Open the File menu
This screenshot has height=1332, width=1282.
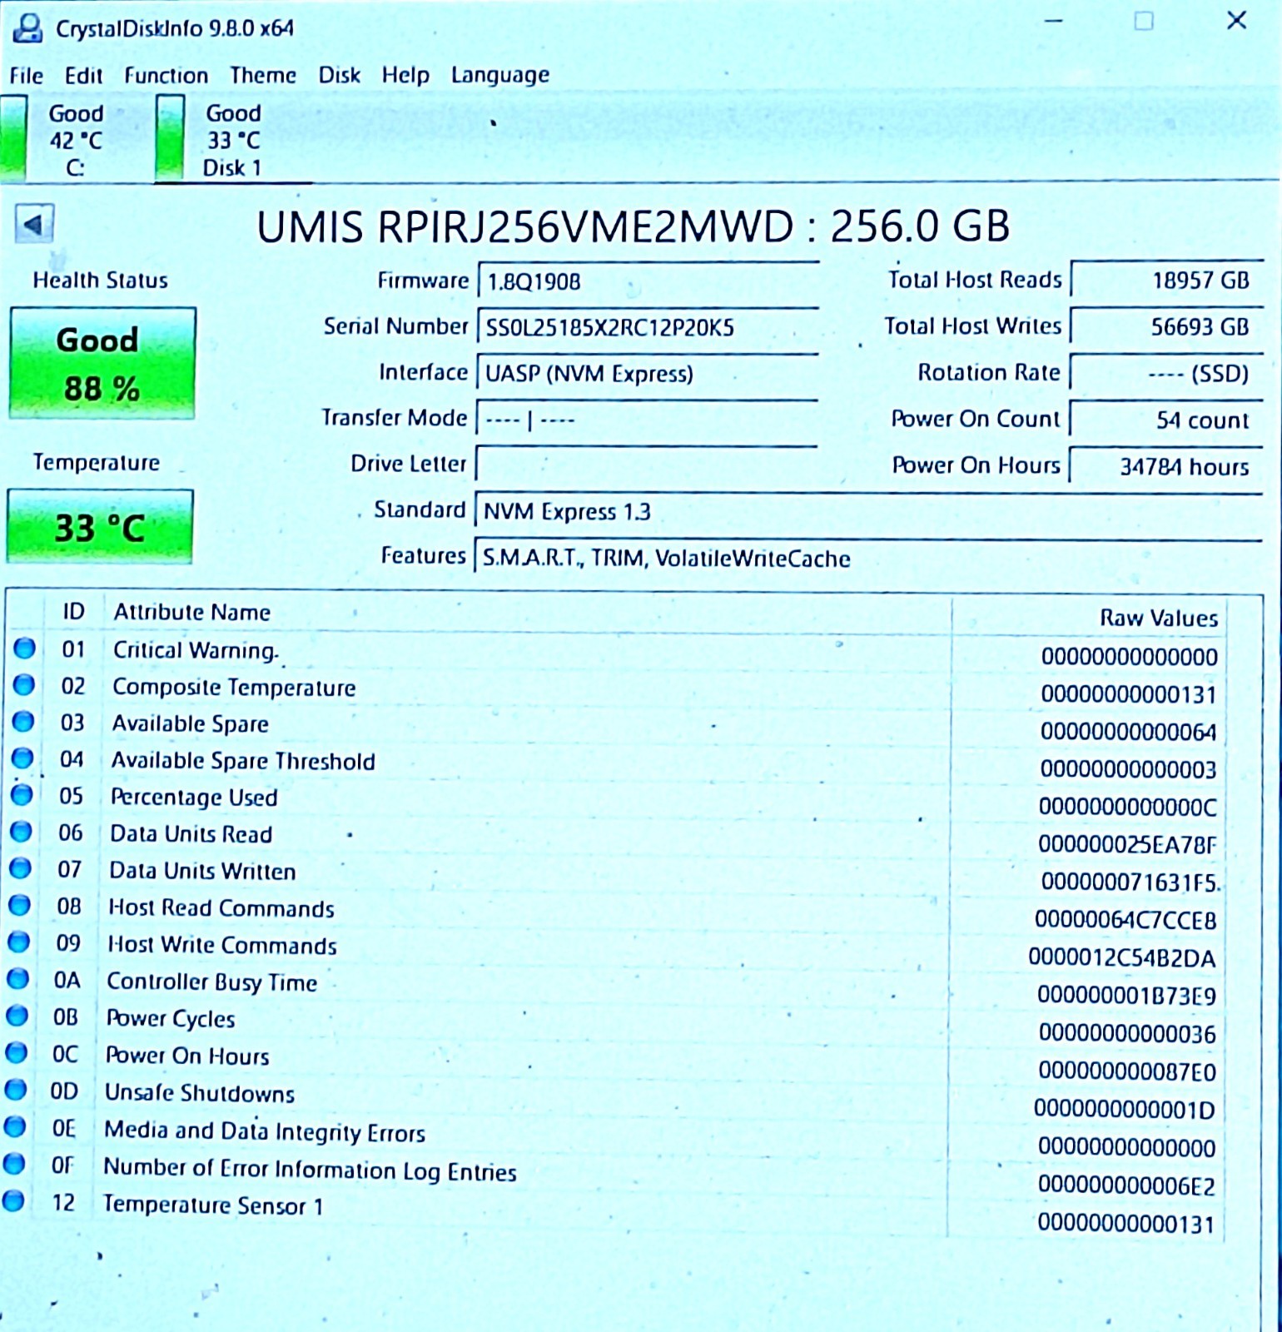27,76
